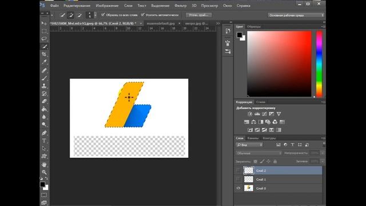Select the Crop tool

[x=44, y=54]
